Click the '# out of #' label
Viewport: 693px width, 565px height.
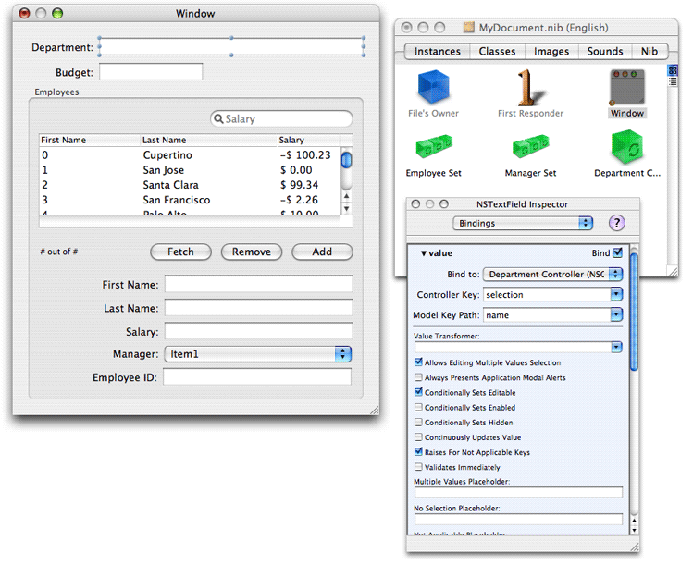pyautogui.click(x=59, y=252)
